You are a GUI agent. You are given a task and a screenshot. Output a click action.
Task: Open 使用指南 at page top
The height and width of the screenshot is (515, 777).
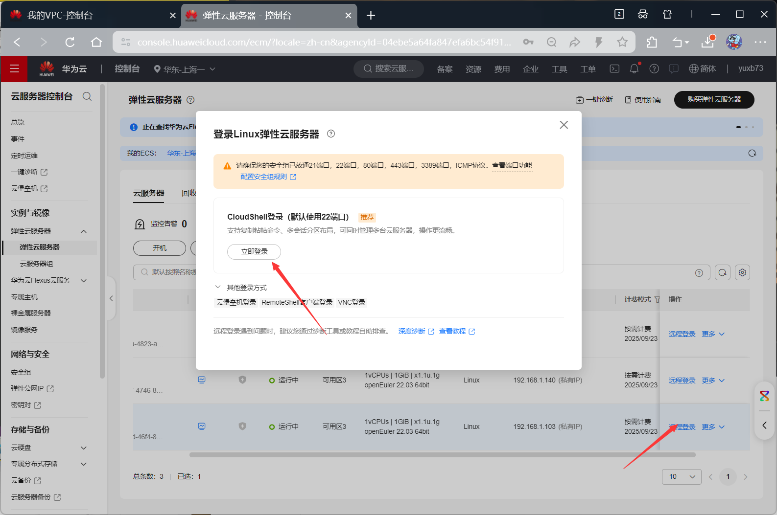point(643,100)
